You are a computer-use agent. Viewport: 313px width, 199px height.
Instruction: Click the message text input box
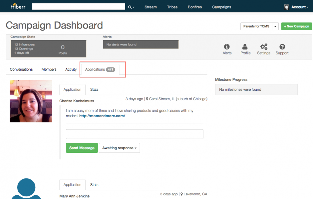click(x=135, y=134)
